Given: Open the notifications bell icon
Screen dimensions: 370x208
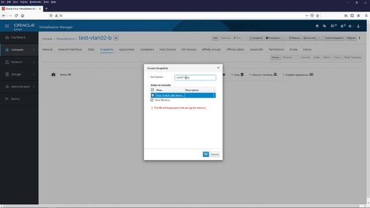Looking at the screenshot, I should click(x=342, y=26).
